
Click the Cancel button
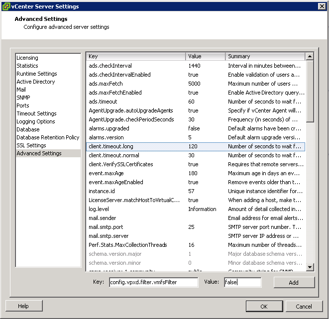point(304,307)
